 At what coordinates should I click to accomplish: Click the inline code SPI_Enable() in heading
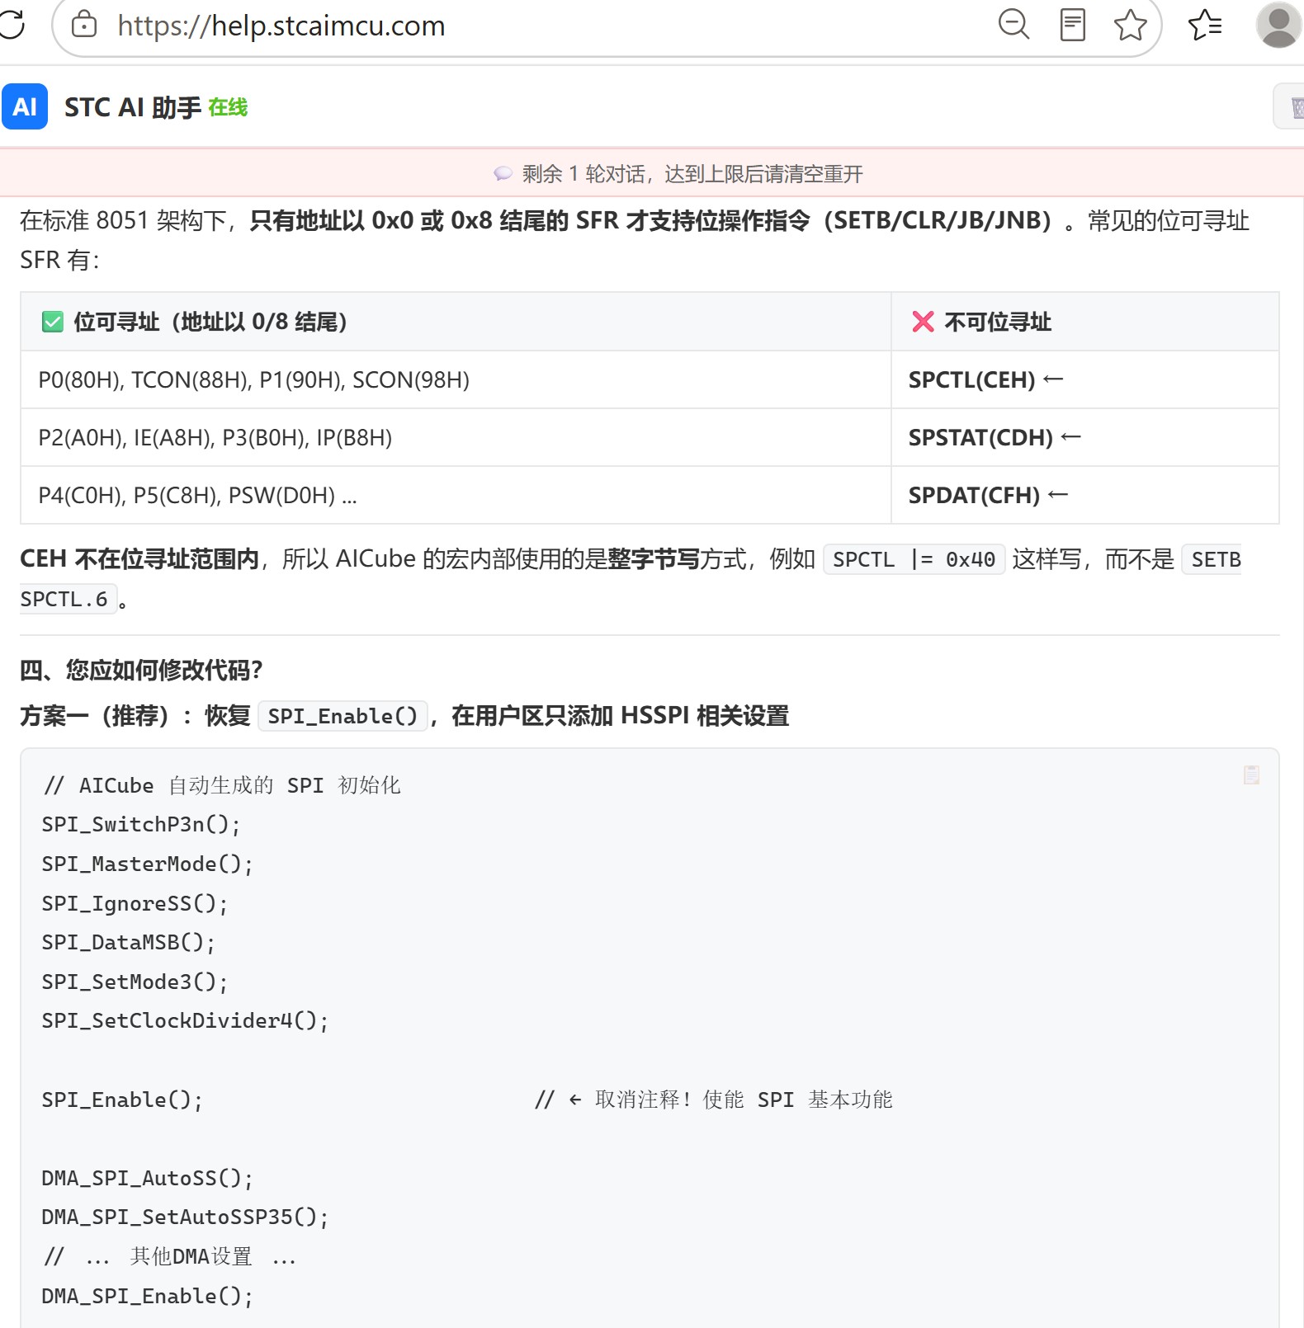tap(343, 716)
